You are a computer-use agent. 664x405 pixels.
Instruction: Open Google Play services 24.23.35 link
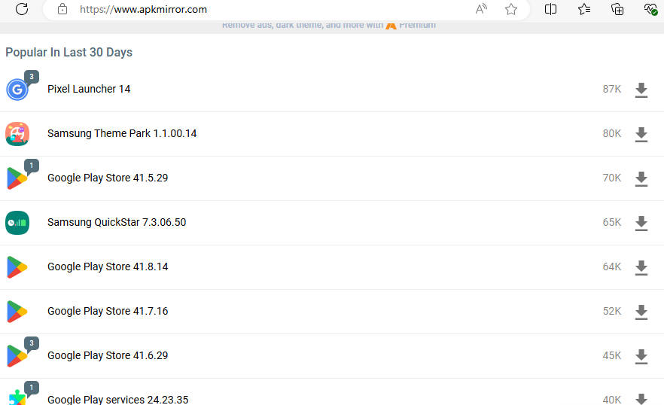(117, 400)
